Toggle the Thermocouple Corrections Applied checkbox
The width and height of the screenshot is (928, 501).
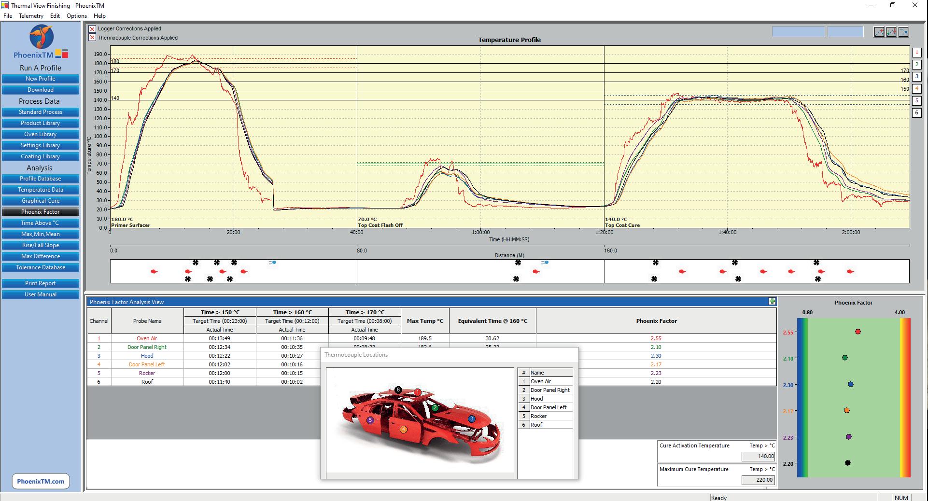[x=92, y=38]
